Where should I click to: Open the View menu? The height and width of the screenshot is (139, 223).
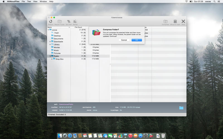[35, 1]
